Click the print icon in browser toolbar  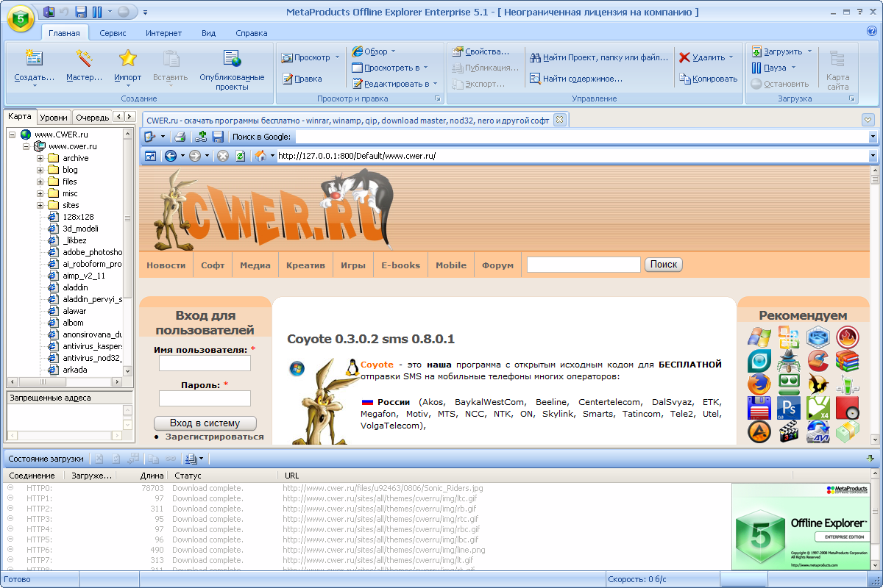tap(179, 137)
